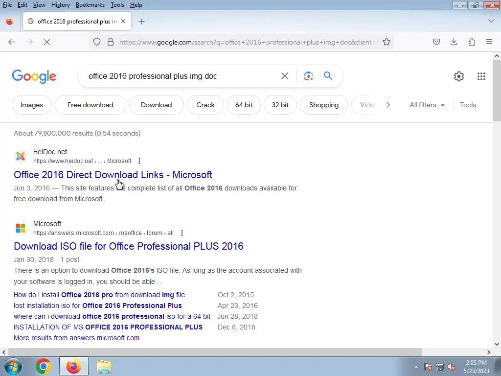Click the Microsoft logo favicon
The width and height of the screenshot is (501, 376).
pos(21,228)
